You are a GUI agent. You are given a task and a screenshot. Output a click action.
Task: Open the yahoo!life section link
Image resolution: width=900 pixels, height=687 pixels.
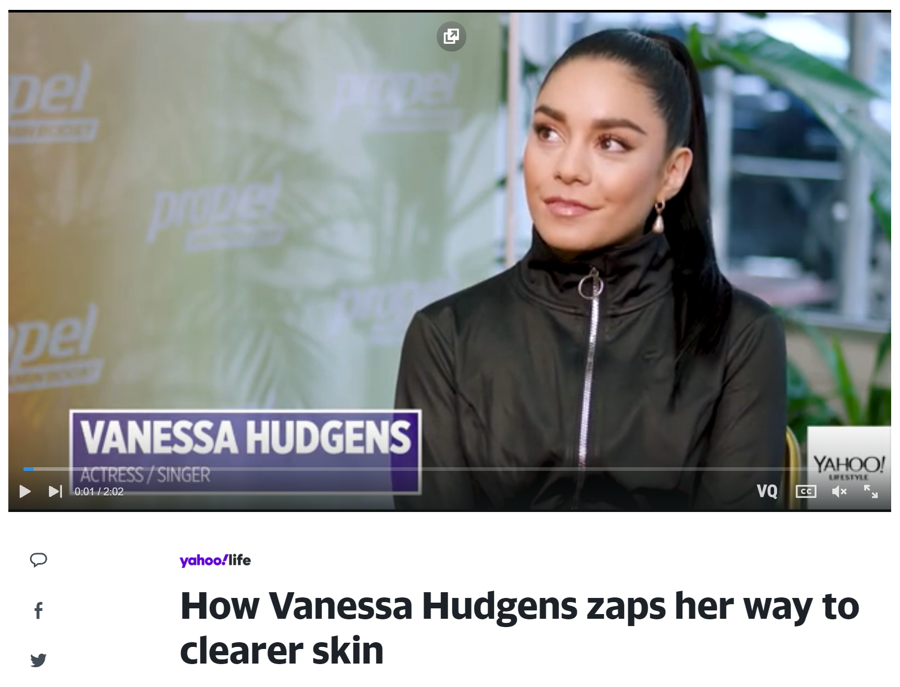tap(215, 560)
